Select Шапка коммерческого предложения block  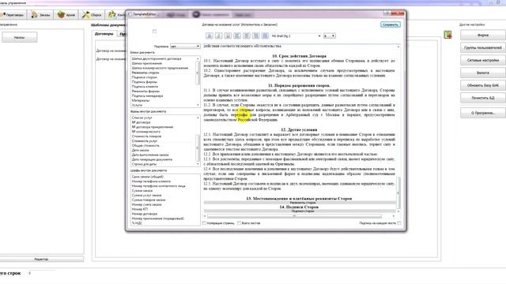tap(160, 68)
